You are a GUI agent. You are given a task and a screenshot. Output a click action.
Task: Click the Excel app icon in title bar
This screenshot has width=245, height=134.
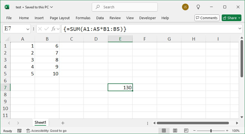tap(7, 7)
